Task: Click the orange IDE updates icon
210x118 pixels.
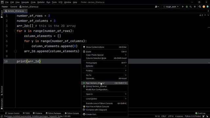Action: 204,7
